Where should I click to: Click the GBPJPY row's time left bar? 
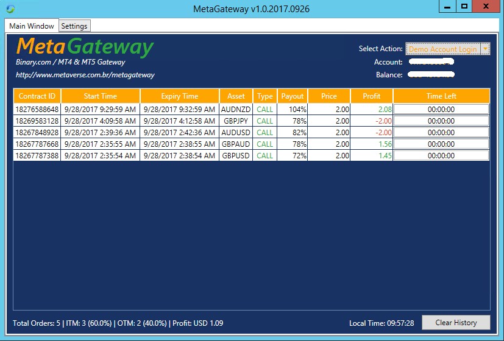pyautogui.click(x=441, y=121)
